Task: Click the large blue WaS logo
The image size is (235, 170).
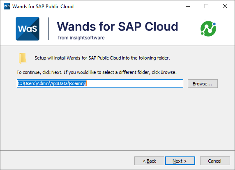Action: [28, 29]
